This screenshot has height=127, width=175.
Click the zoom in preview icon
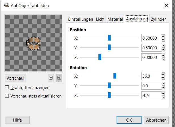click(x=59, y=78)
